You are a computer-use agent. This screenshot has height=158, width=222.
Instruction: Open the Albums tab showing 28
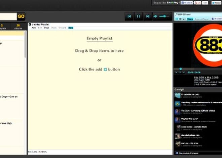[18, 27]
